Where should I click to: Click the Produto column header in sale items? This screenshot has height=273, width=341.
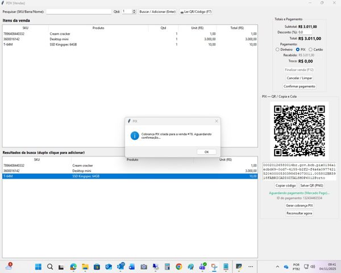point(98,27)
